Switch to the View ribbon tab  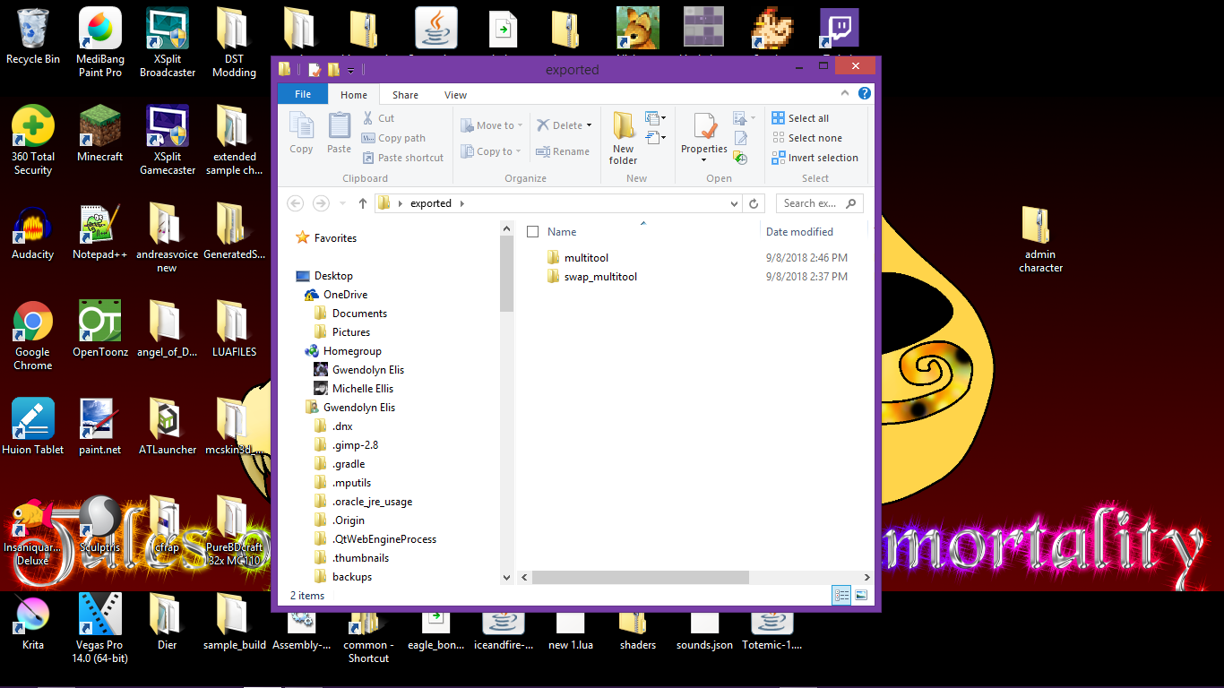click(x=455, y=95)
